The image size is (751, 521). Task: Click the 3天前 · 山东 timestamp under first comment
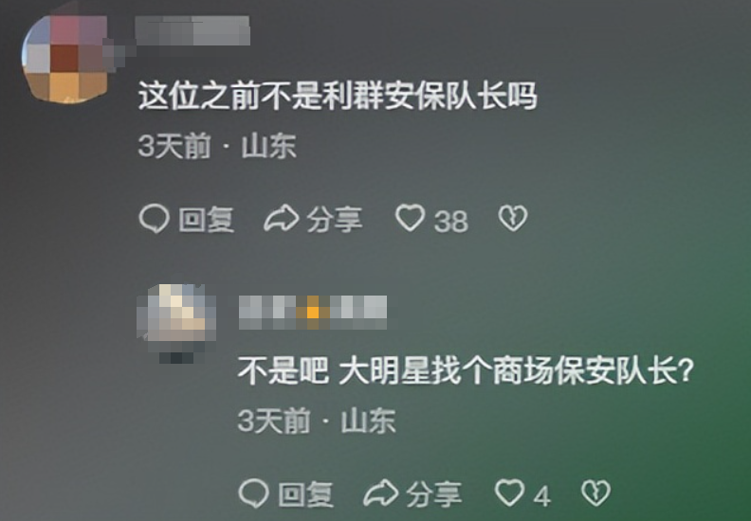tap(217, 147)
